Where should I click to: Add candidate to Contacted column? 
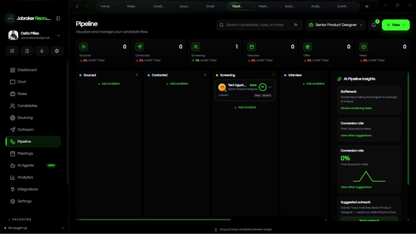coord(177,84)
